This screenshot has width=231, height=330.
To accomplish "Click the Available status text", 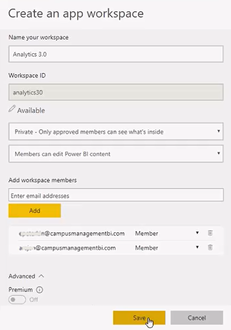I will [x=31, y=110].
